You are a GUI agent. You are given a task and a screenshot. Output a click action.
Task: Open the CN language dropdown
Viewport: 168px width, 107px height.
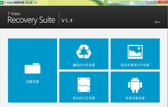coord(157,22)
